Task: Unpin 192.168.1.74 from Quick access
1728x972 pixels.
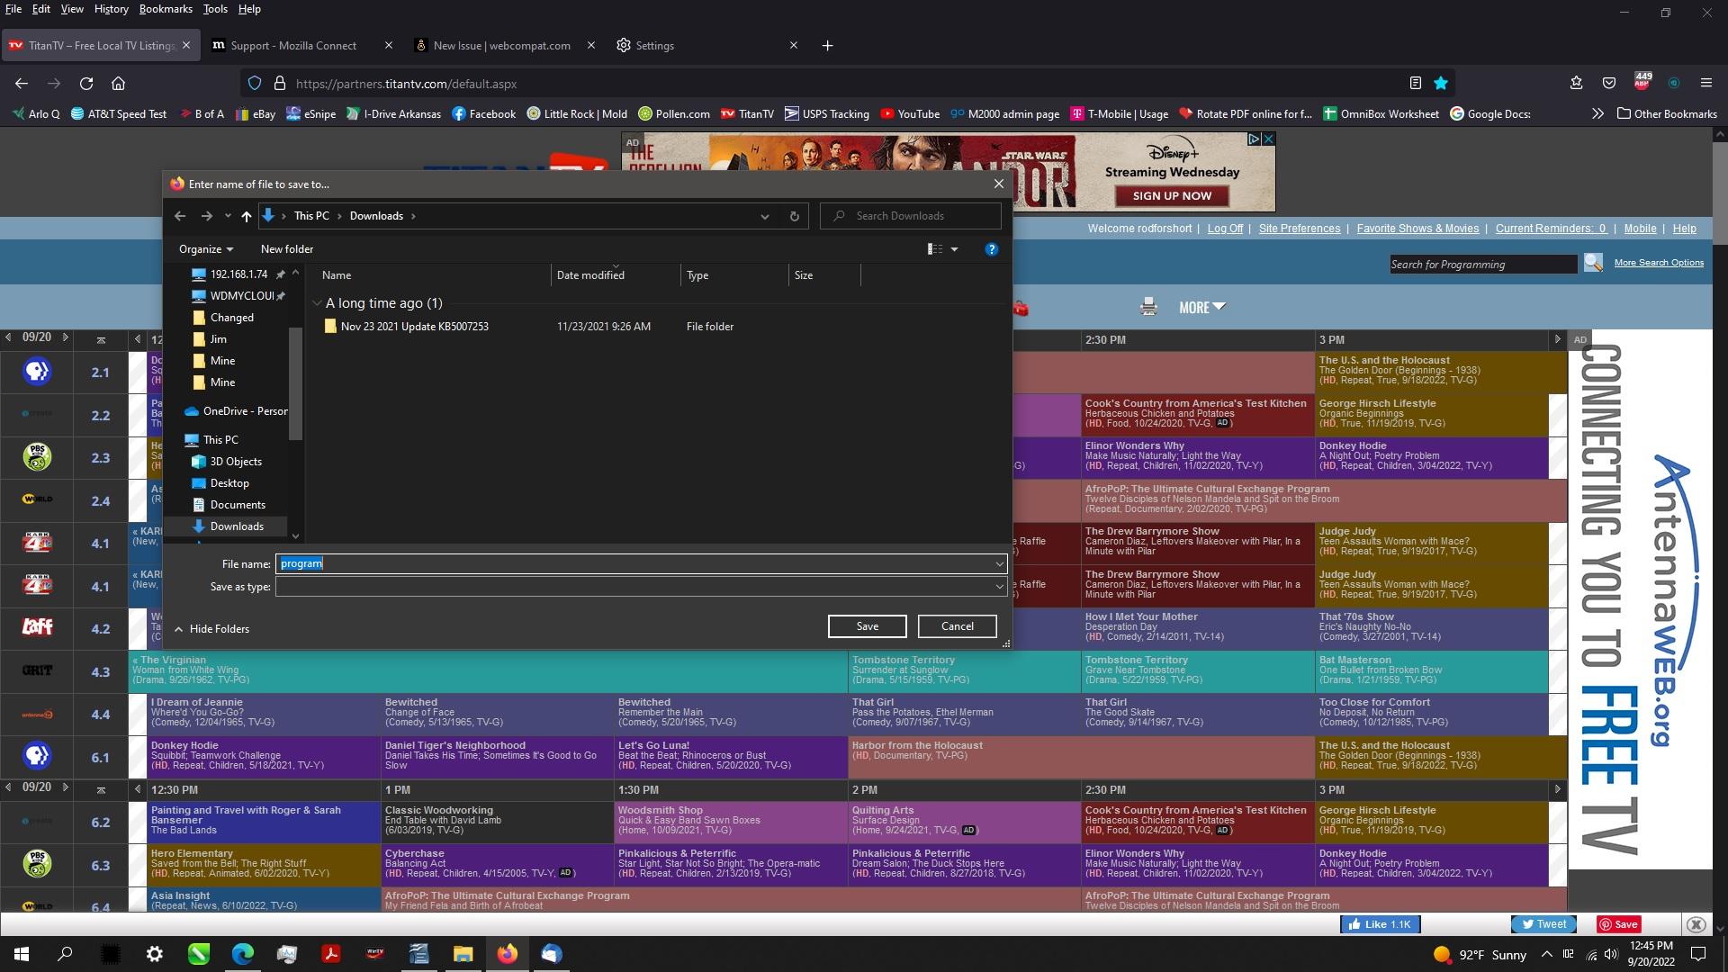Action: (x=281, y=274)
